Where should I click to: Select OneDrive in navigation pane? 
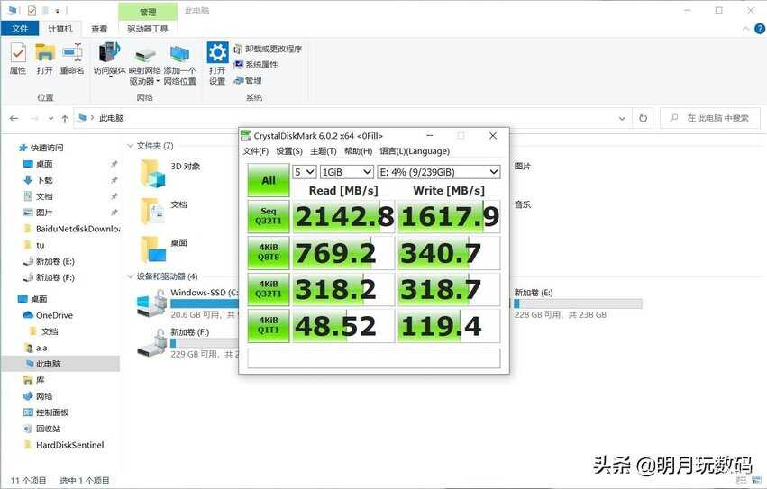point(48,315)
